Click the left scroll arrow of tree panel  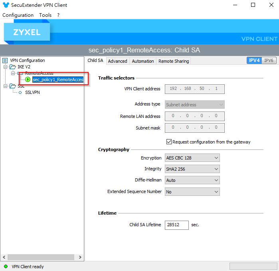click(4, 257)
